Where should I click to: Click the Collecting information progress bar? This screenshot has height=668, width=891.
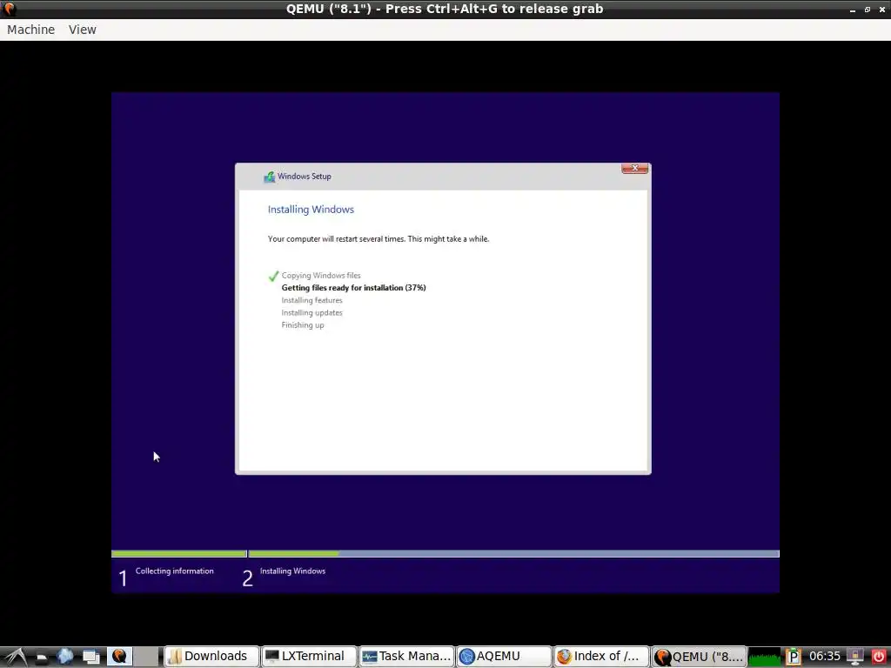(x=179, y=554)
